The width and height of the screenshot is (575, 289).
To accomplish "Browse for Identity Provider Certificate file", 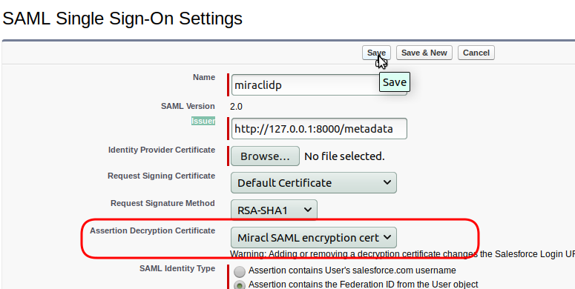I will [x=265, y=156].
